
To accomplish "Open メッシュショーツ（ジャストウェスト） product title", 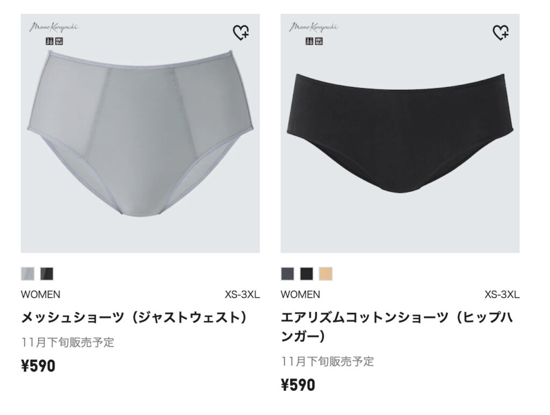I will (x=135, y=317).
